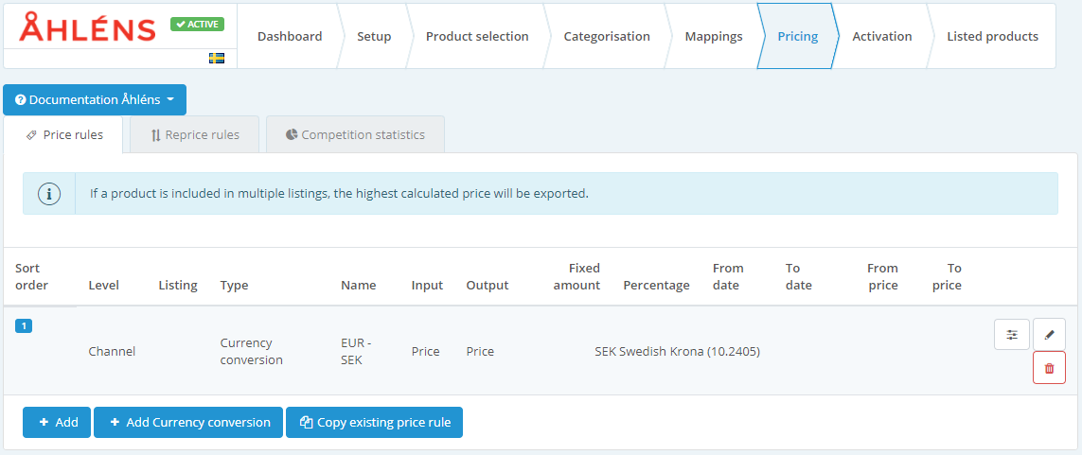1082x455 pixels.
Task: Open the Setup step
Action: 374,37
